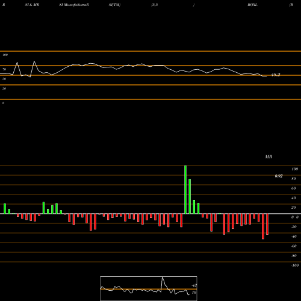Click the -40 label on MR axis
Image resolution: width=301 pixels, height=301 pixels.
click(x=294, y=237)
